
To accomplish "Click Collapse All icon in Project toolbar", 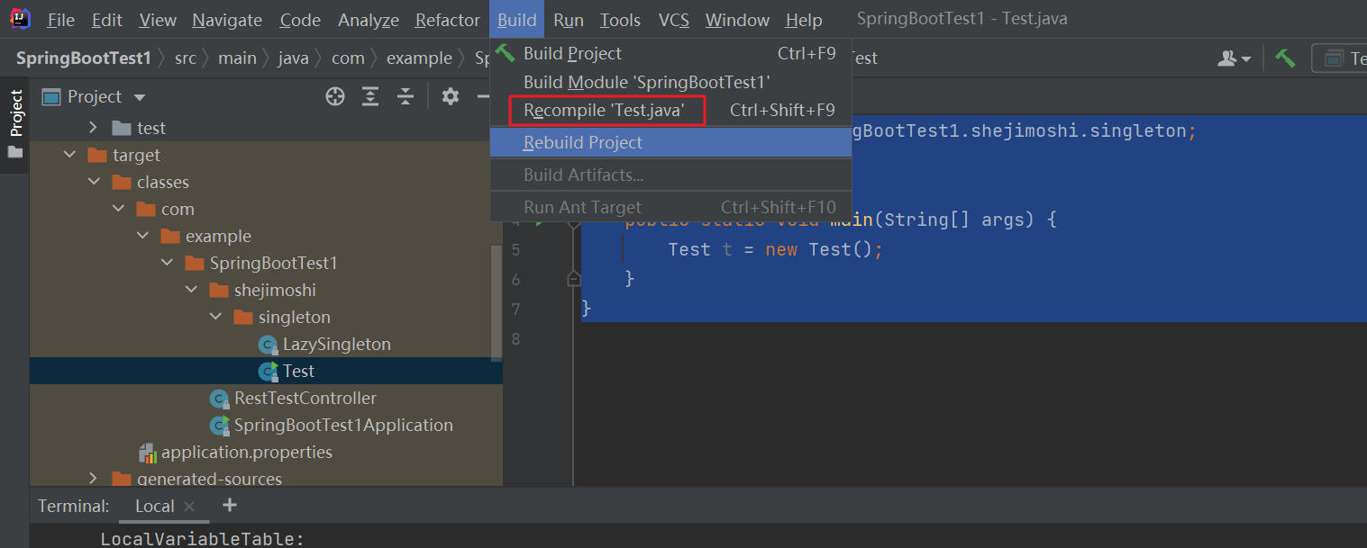I will tap(406, 96).
